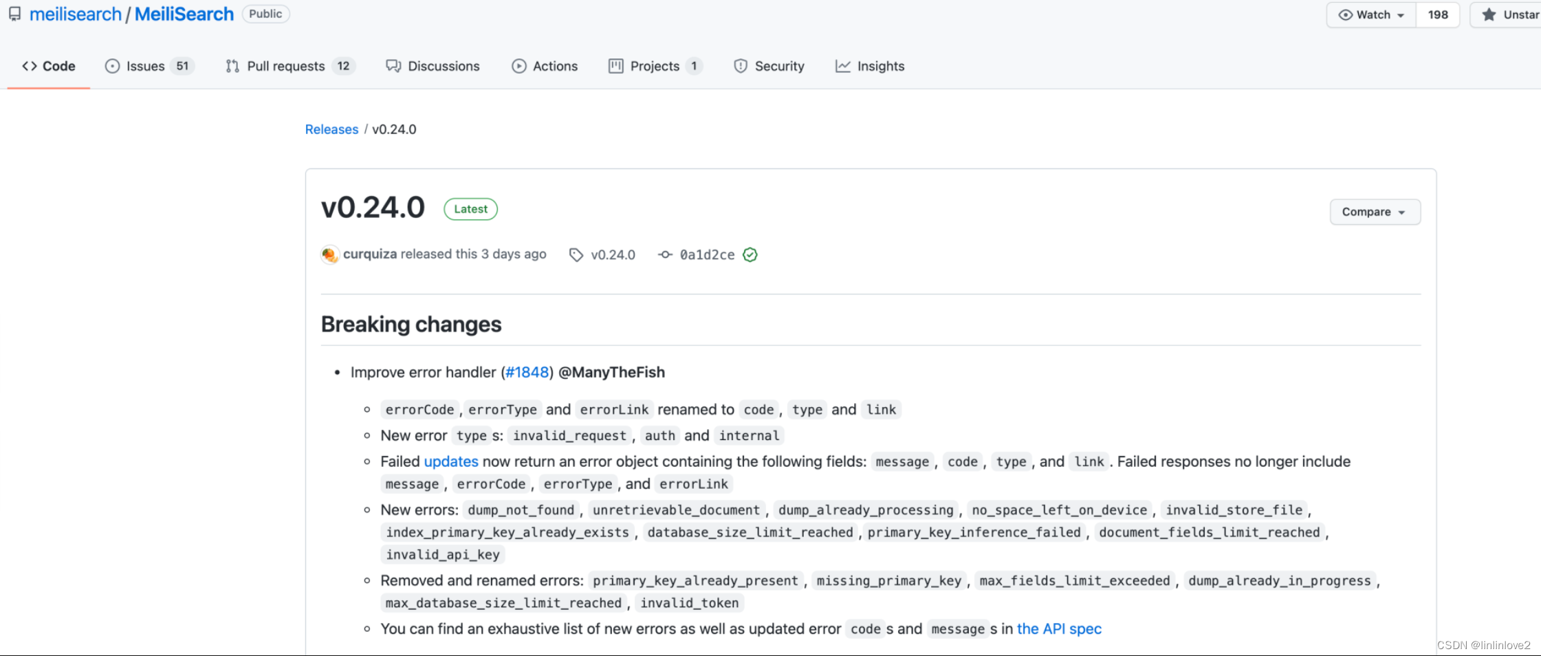Open the @ManyTheFish mention
Screen dimensions: 1541x656
[x=611, y=373]
